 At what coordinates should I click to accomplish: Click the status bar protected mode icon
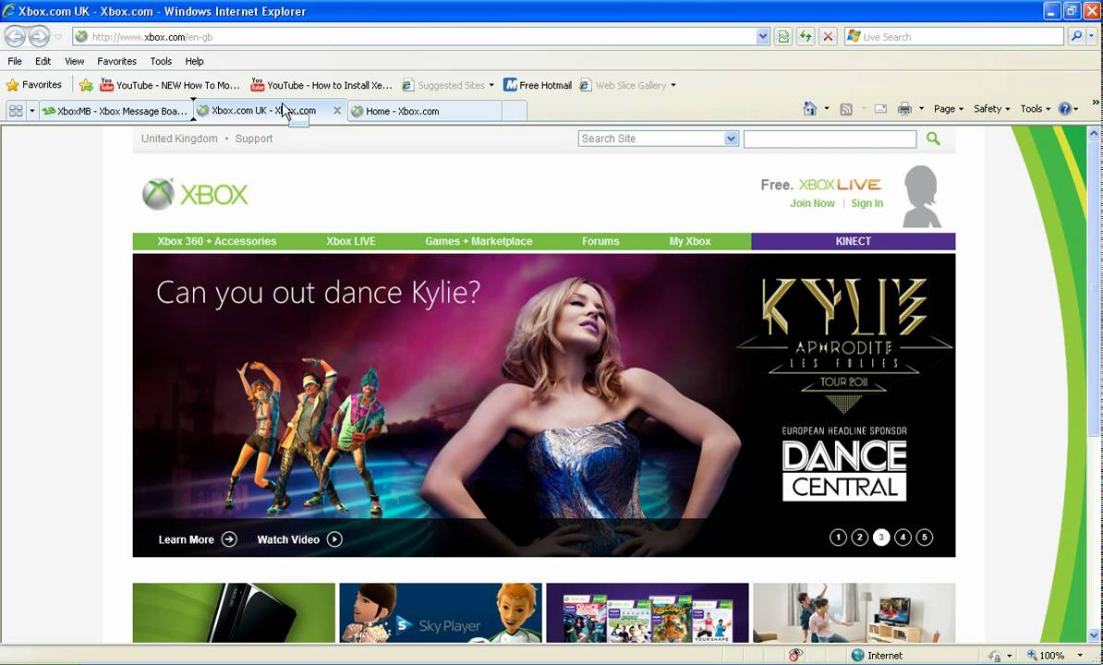pyautogui.click(x=994, y=655)
